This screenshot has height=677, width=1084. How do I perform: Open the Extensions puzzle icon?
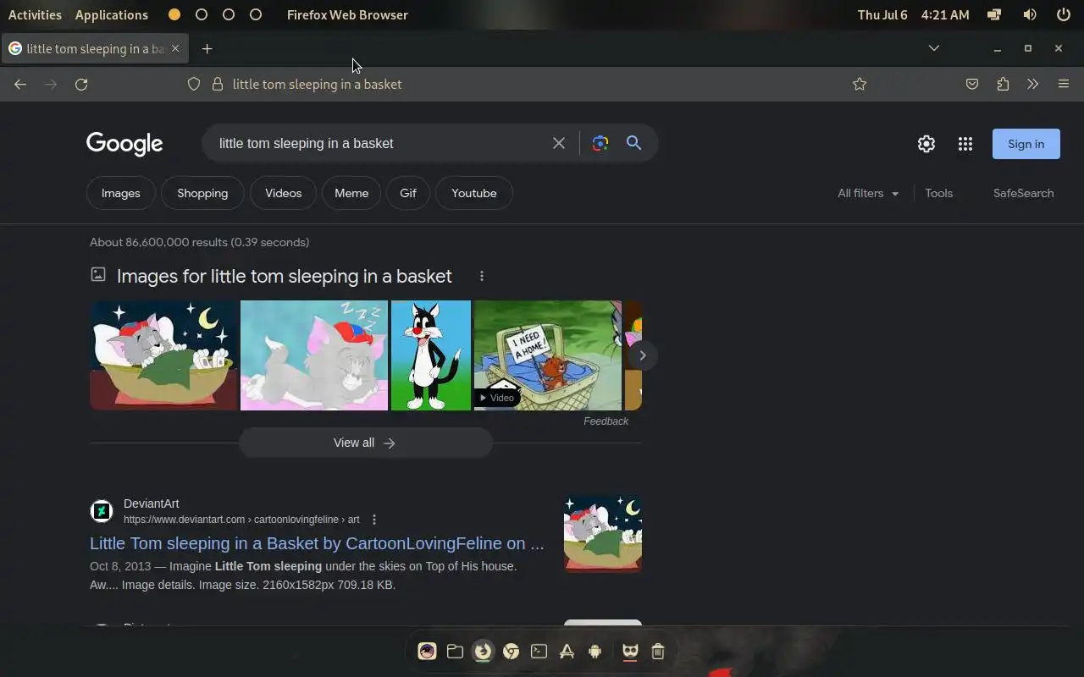[1003, 84]
